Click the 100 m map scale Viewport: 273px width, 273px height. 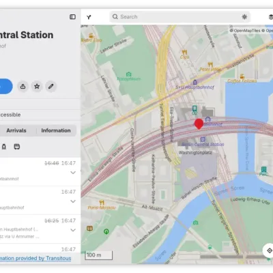pos(99,255)
